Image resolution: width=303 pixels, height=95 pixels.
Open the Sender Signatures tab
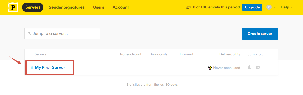[x=67, y=7]
